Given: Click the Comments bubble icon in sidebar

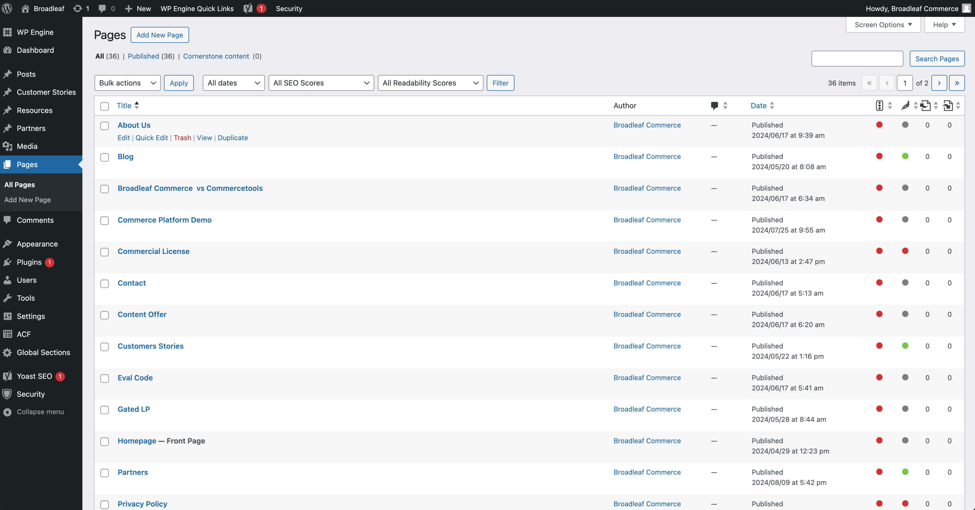Looking at the screenshot, I should coord(7,220).
